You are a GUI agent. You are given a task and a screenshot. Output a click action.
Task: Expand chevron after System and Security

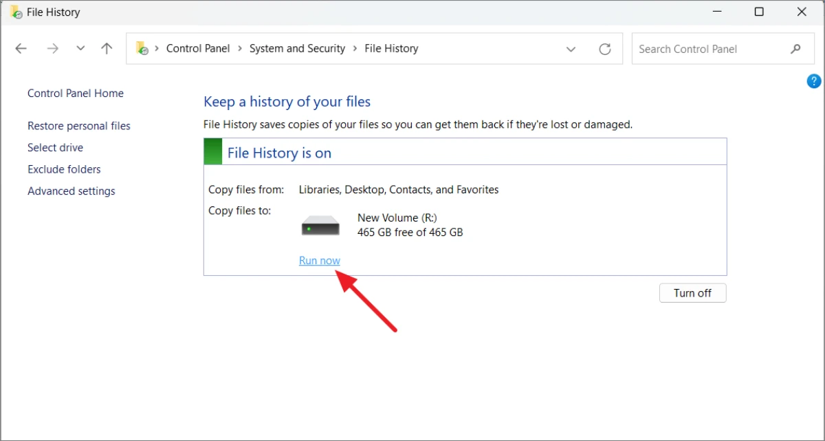(355, 49)
